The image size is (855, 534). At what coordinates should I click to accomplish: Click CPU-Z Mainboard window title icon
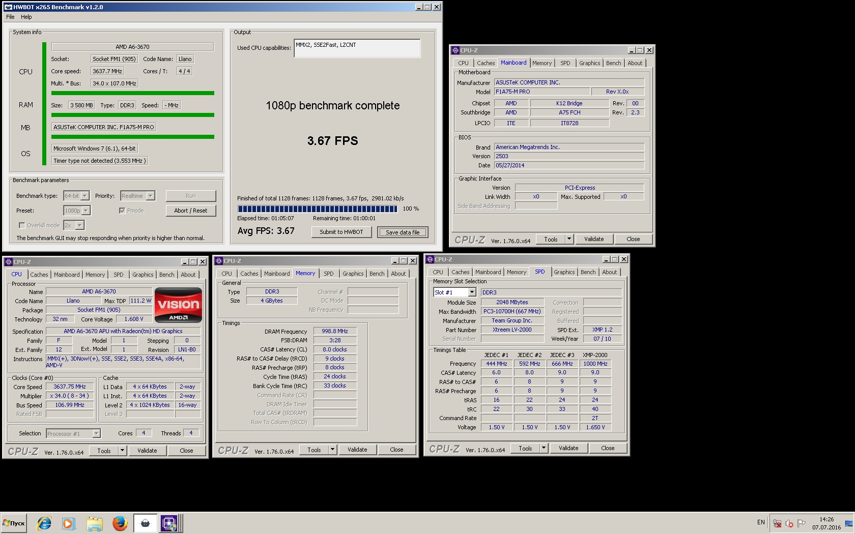pyautogui.click(x=455, y=50)
